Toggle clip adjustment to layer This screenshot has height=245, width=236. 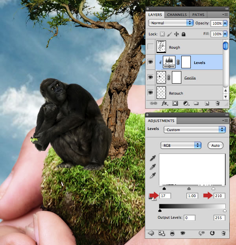point(172,234)
